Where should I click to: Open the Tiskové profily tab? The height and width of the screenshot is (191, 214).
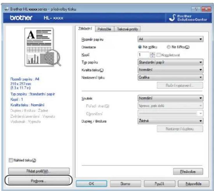coord(127,29)
